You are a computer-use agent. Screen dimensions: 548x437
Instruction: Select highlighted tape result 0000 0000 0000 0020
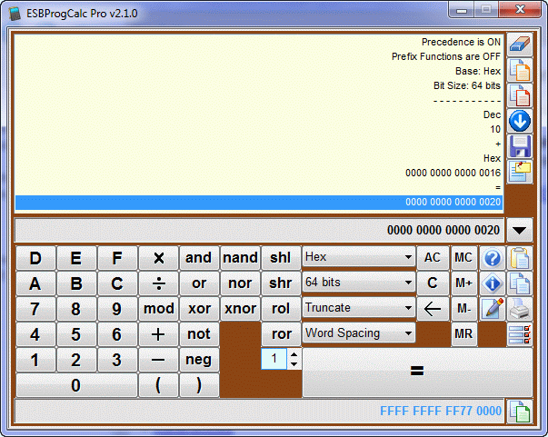pos(259,203)
